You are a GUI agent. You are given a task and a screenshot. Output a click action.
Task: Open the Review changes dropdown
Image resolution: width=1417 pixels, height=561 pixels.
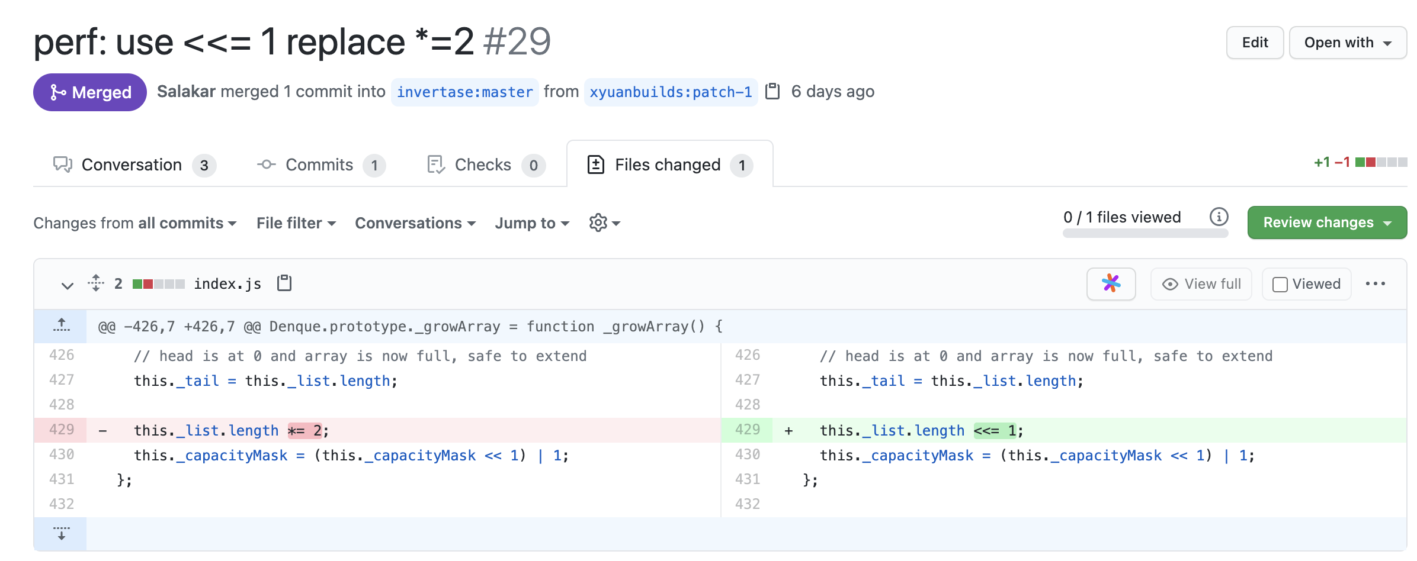[1327, 223]
